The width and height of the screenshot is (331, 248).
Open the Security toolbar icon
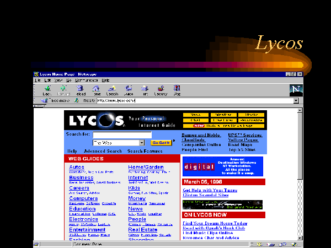point(161,89)
